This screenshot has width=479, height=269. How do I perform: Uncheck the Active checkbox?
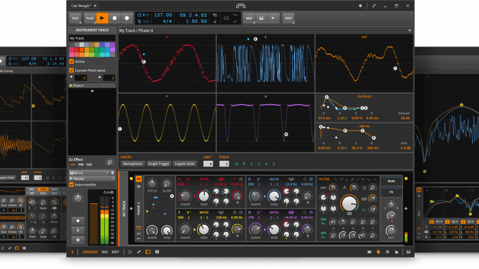click(x=71, y=62)
